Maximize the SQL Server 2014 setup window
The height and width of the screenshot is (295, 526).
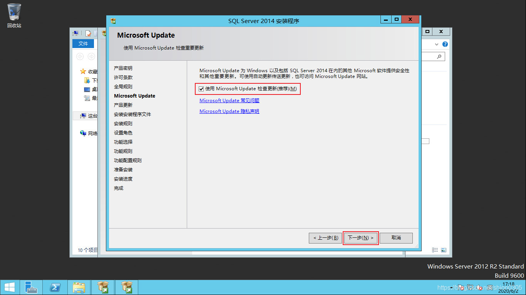(x=396, y=19)
